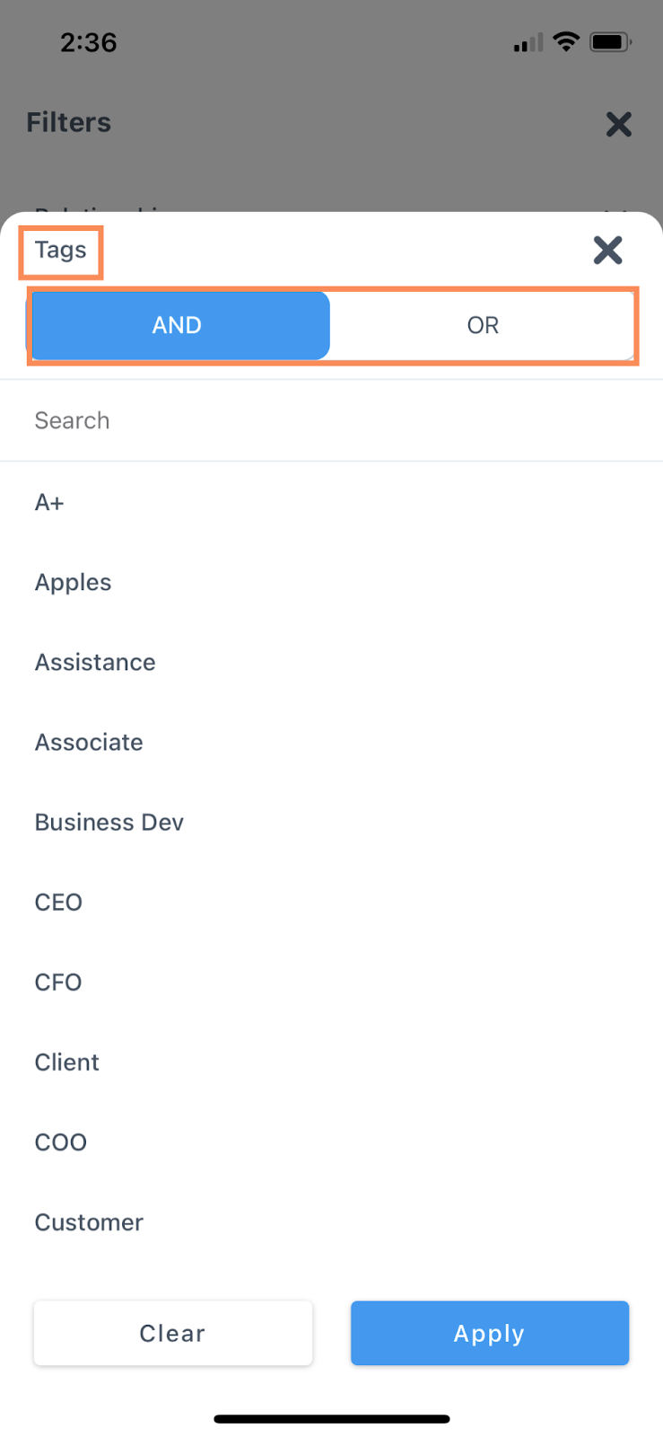Tap the cellular signal icon

(528, 43)
